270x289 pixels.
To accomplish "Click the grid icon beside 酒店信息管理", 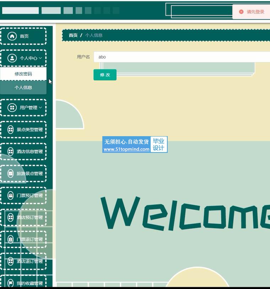I will point(11,151).
